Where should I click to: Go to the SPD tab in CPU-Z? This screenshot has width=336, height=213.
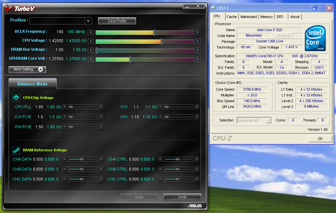point(280,17)
